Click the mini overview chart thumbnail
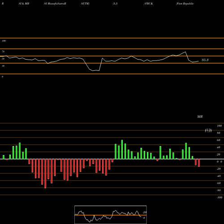The width and height of the screenshot is (224, 224). pyautogui.click(x=111, y=215)
